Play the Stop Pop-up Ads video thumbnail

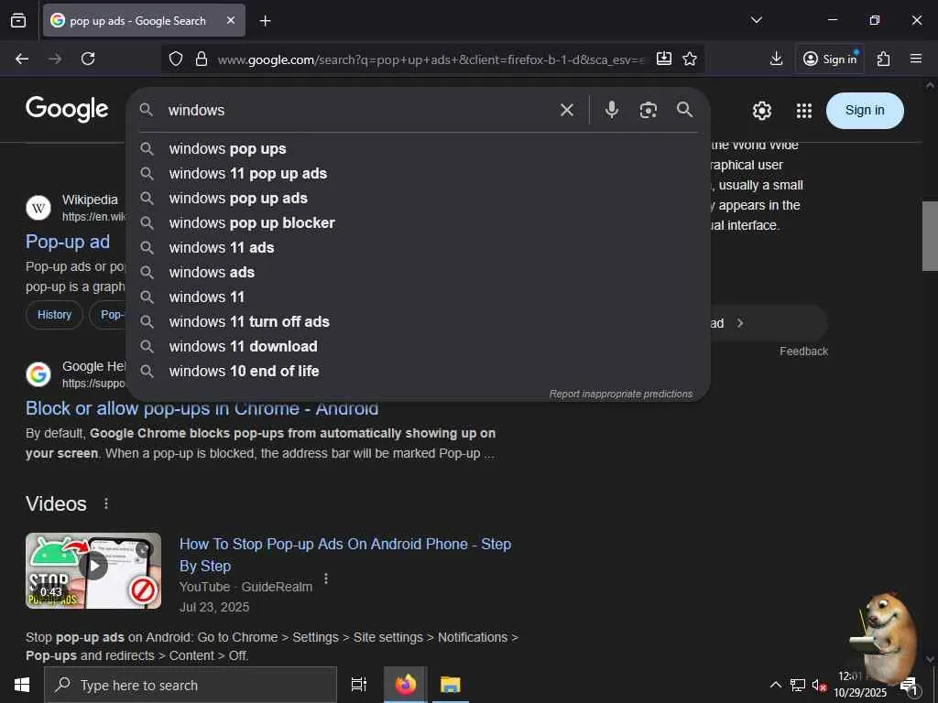click(x=93, y=571)
